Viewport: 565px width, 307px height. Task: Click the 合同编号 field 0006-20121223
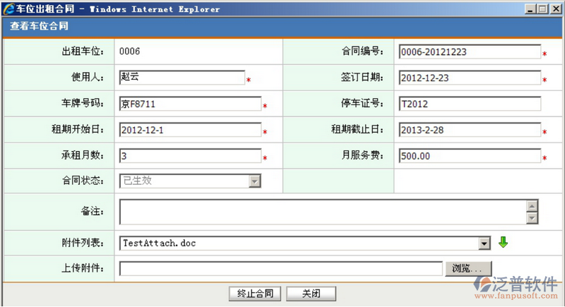click(x=470, y=52)
